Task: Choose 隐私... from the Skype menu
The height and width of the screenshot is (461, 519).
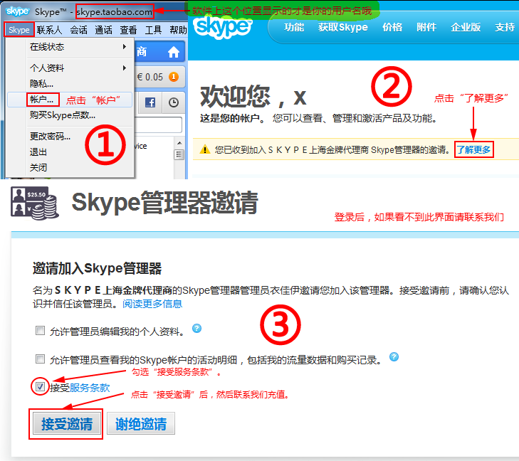Action: [70, 84]
